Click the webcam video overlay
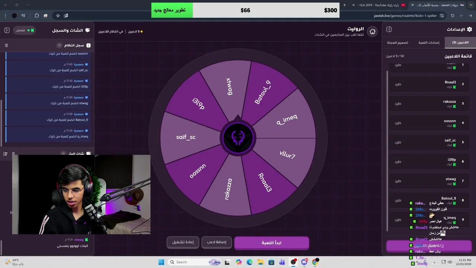 [x=81, y=195]
